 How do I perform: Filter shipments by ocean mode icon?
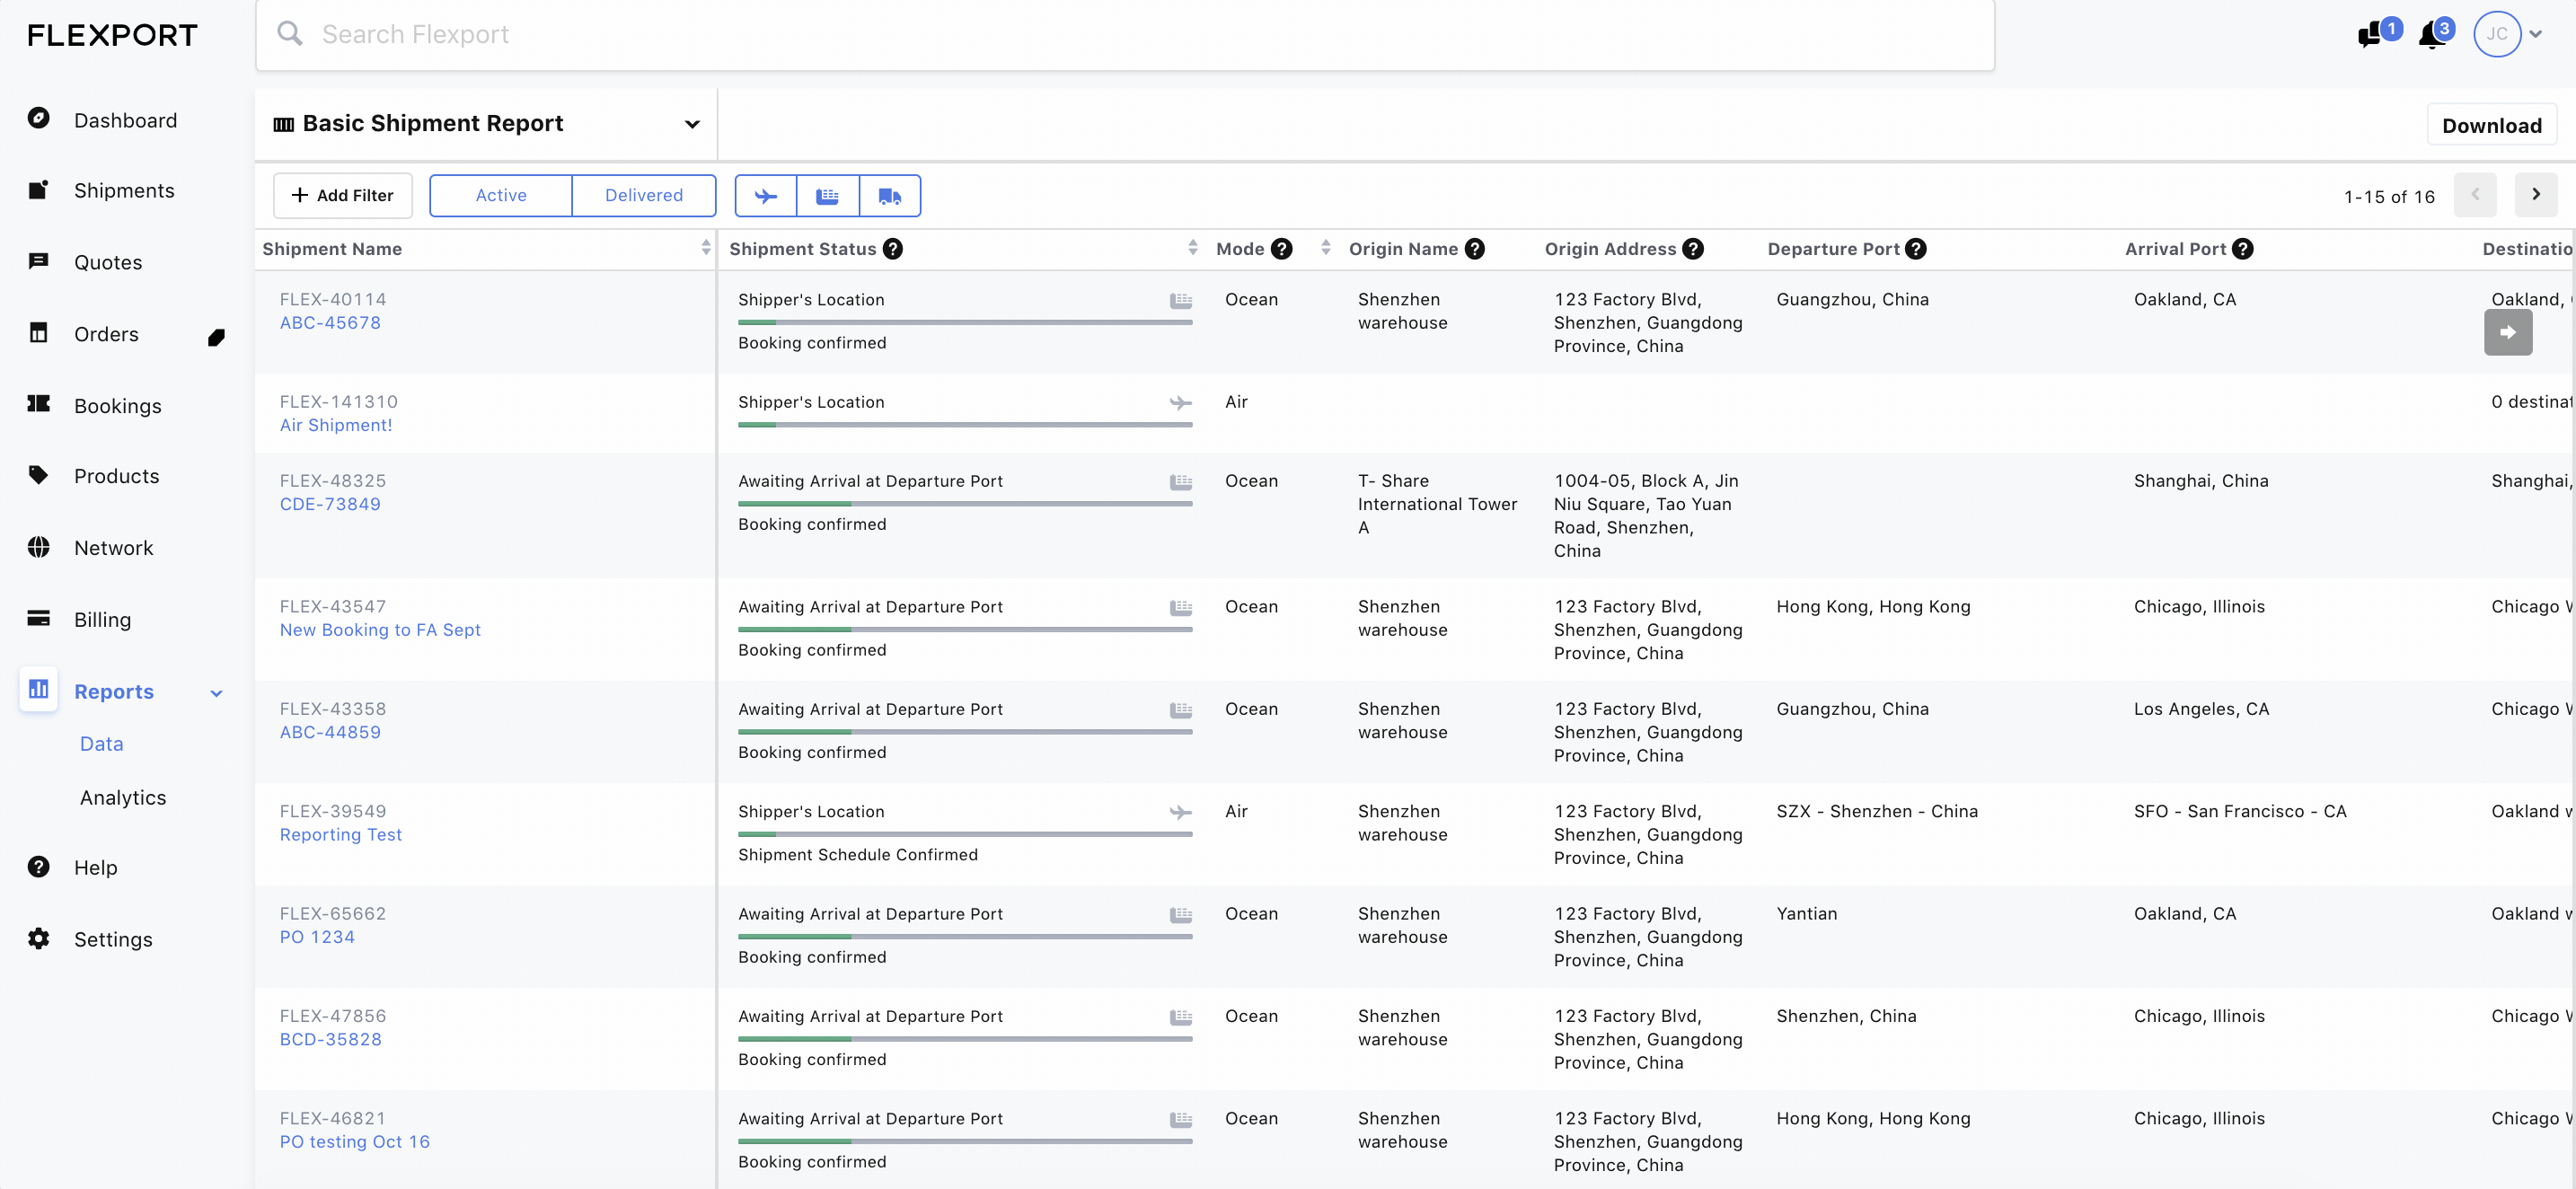click(x=827, y=196)
